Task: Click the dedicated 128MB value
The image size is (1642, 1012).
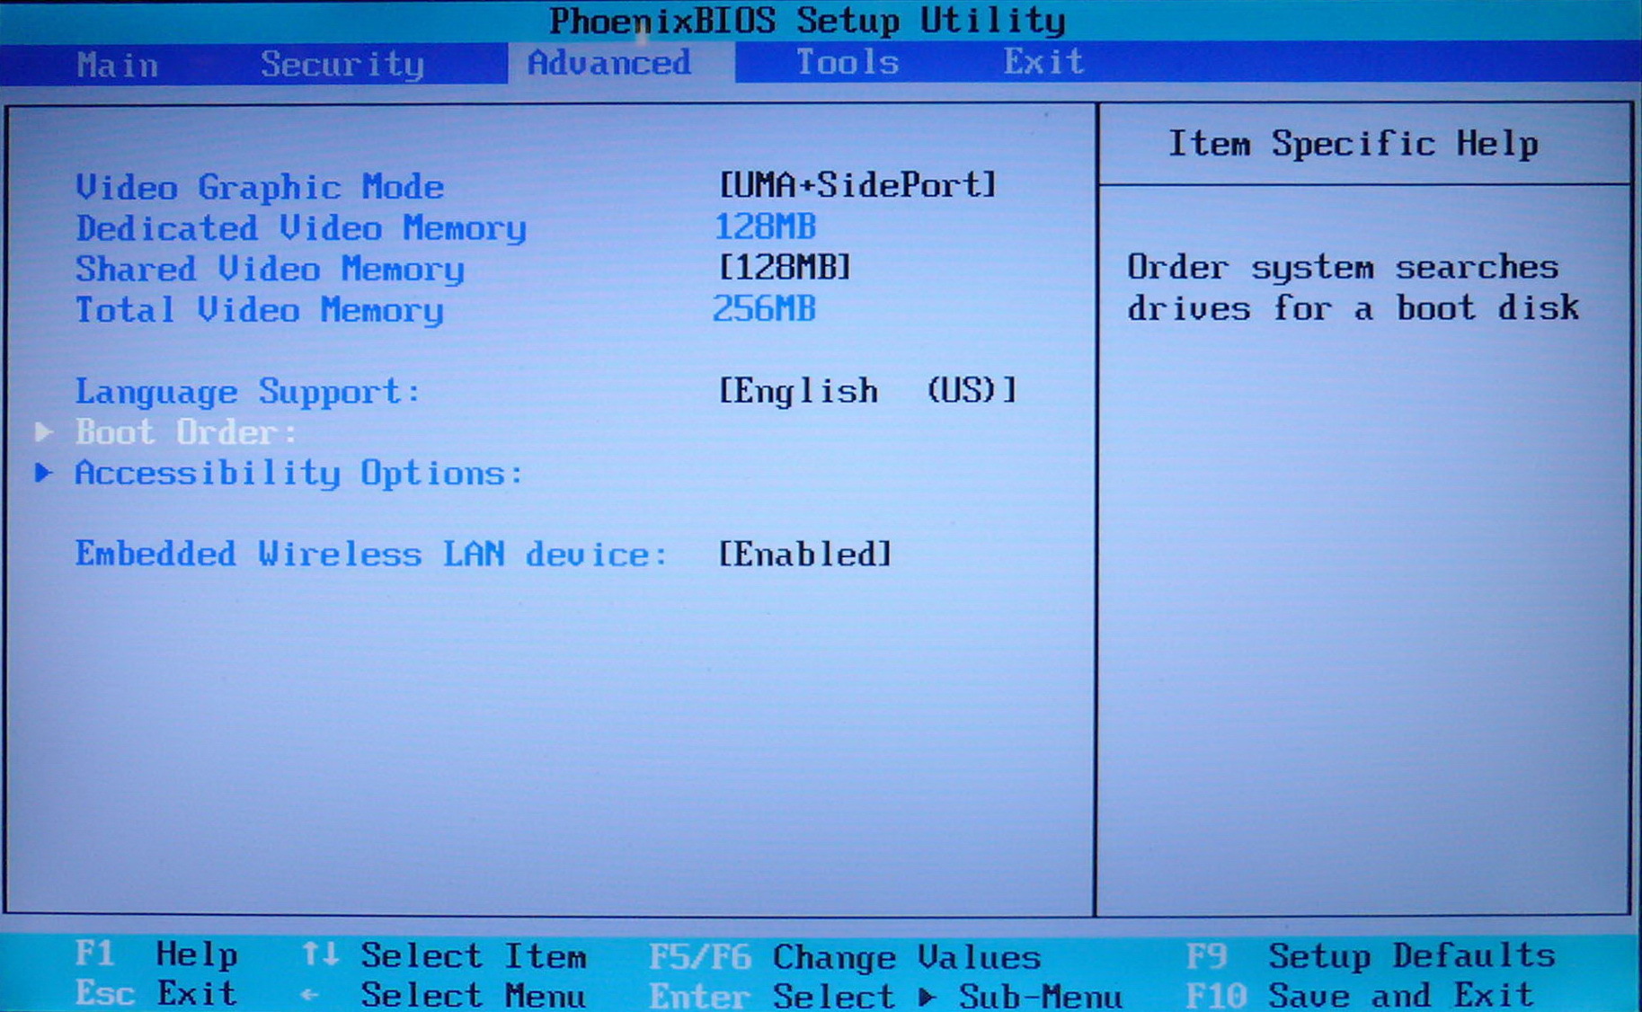Action: 765,226
